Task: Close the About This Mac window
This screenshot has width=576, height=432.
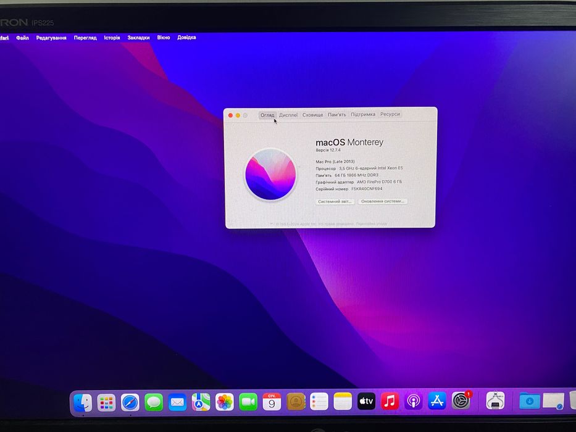Action: point(230,115)
